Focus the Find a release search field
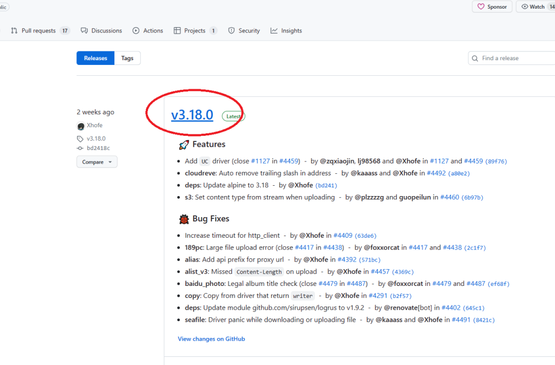Screen dimensions: 555x365 point(515,58)
